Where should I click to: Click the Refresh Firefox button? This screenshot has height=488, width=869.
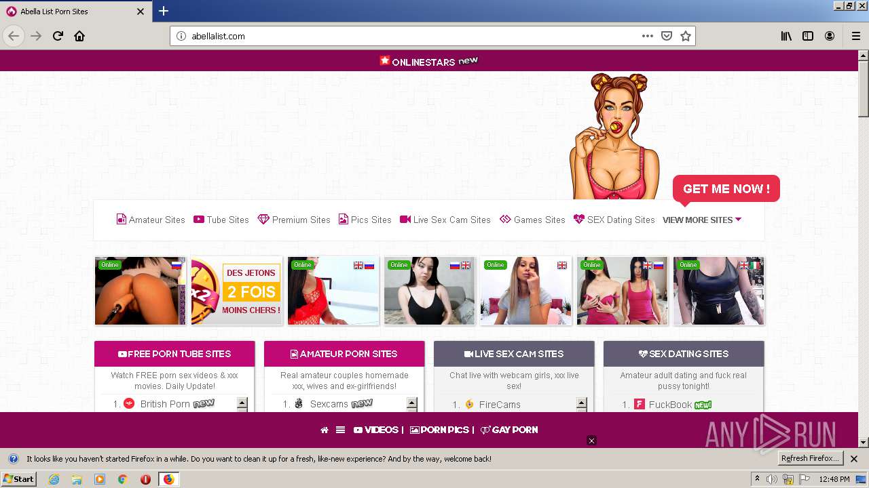810,458
